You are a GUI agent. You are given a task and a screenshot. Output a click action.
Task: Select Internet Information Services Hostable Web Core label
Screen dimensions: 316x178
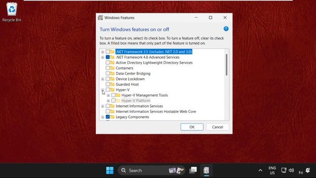[x=156, y=111]
